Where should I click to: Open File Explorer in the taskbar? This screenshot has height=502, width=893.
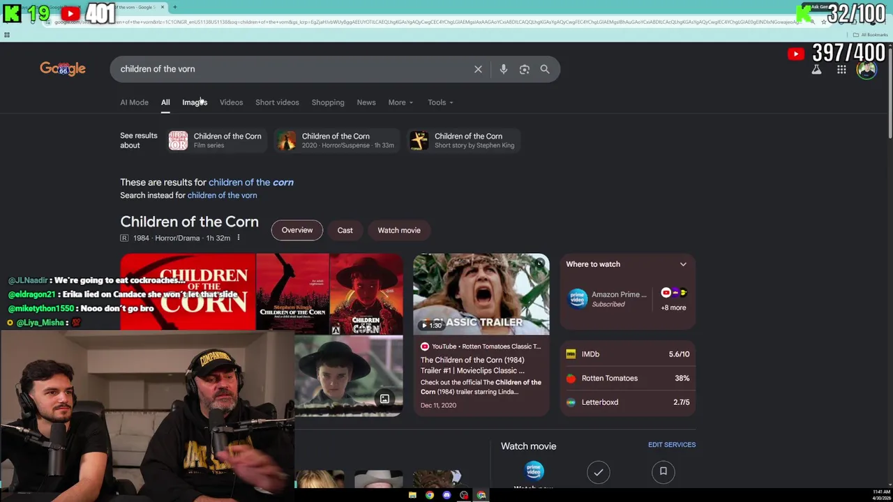tap(412, 495)
